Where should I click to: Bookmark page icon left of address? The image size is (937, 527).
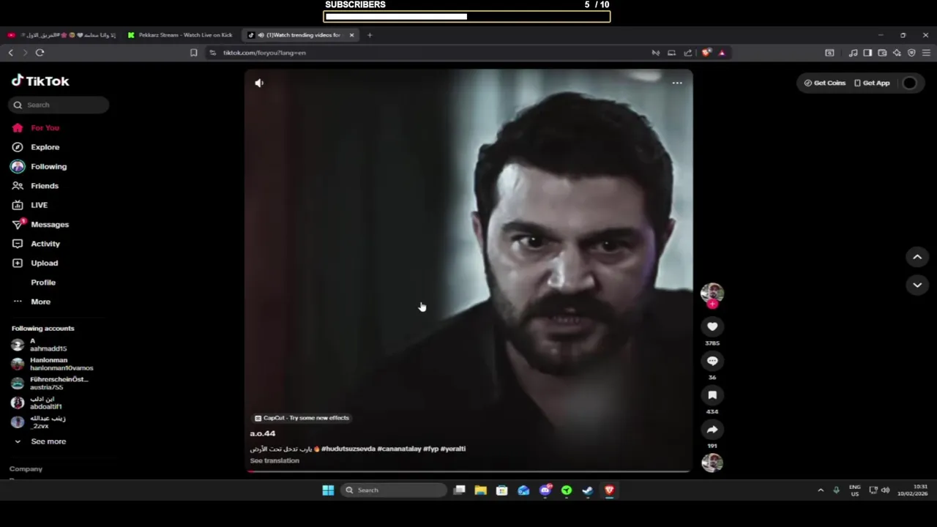click(193, 53)
